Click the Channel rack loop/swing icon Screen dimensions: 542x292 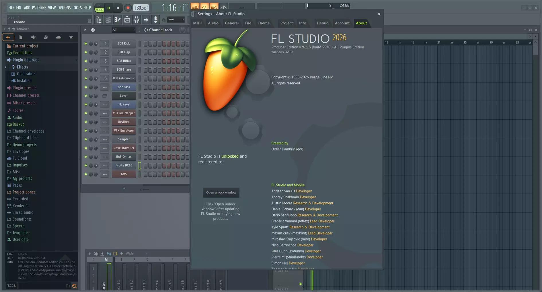coord(93,30)
